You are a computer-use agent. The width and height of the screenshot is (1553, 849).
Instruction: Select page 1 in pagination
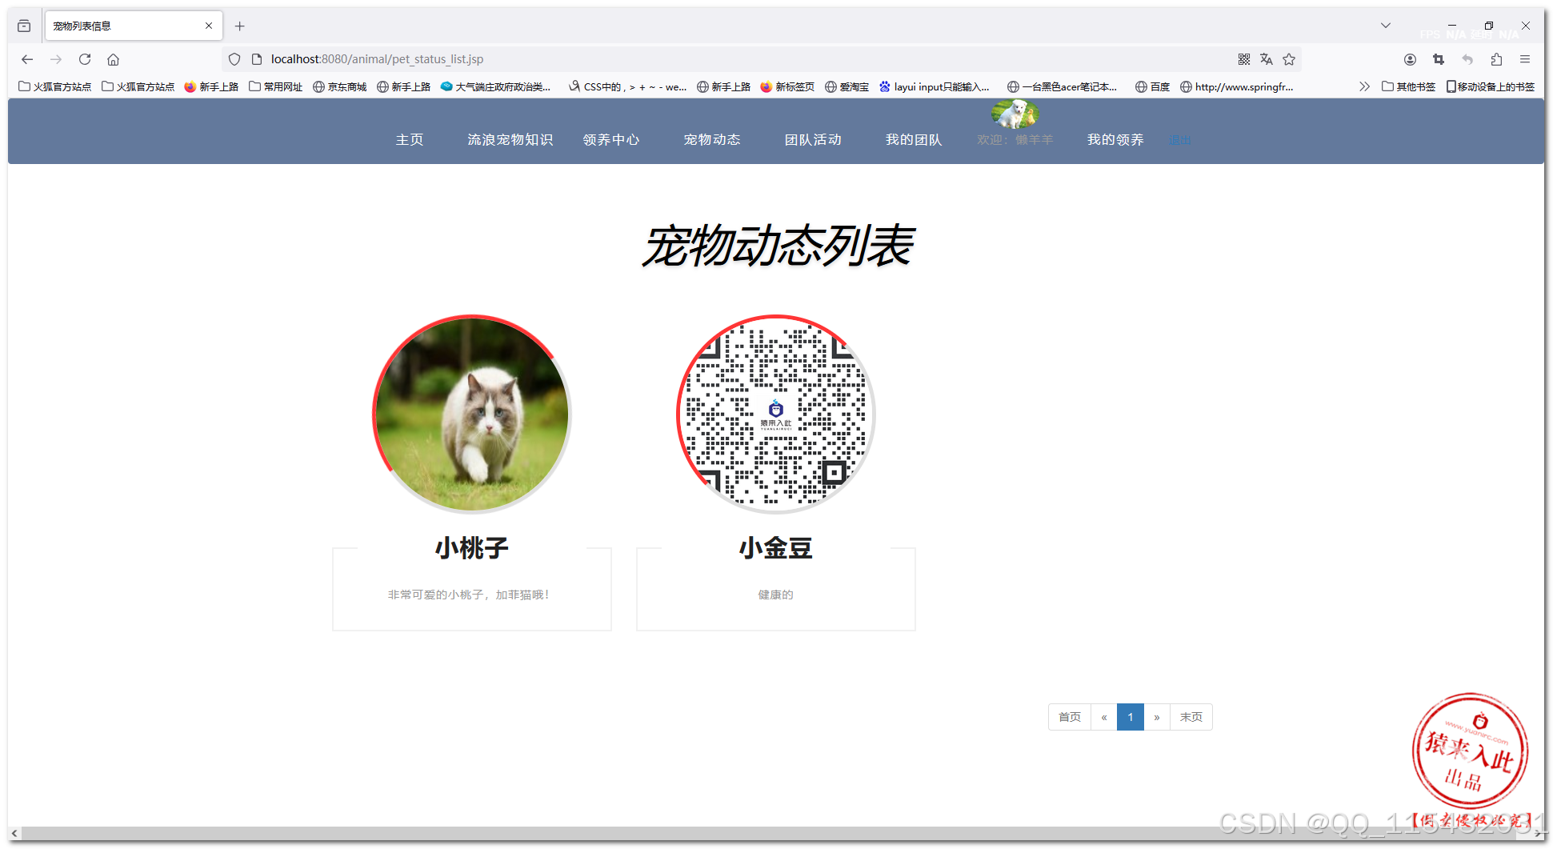[x=1131, y=717]
